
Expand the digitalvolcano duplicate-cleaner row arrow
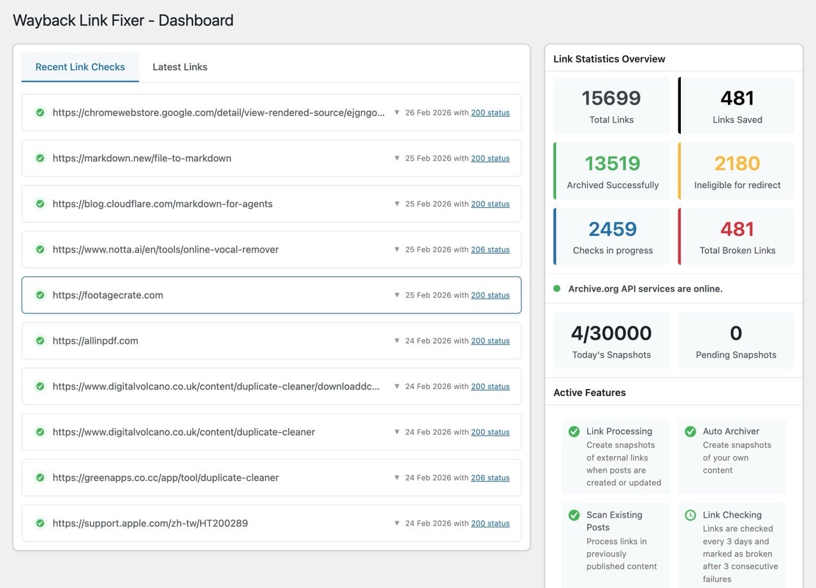tap(397, 432)
